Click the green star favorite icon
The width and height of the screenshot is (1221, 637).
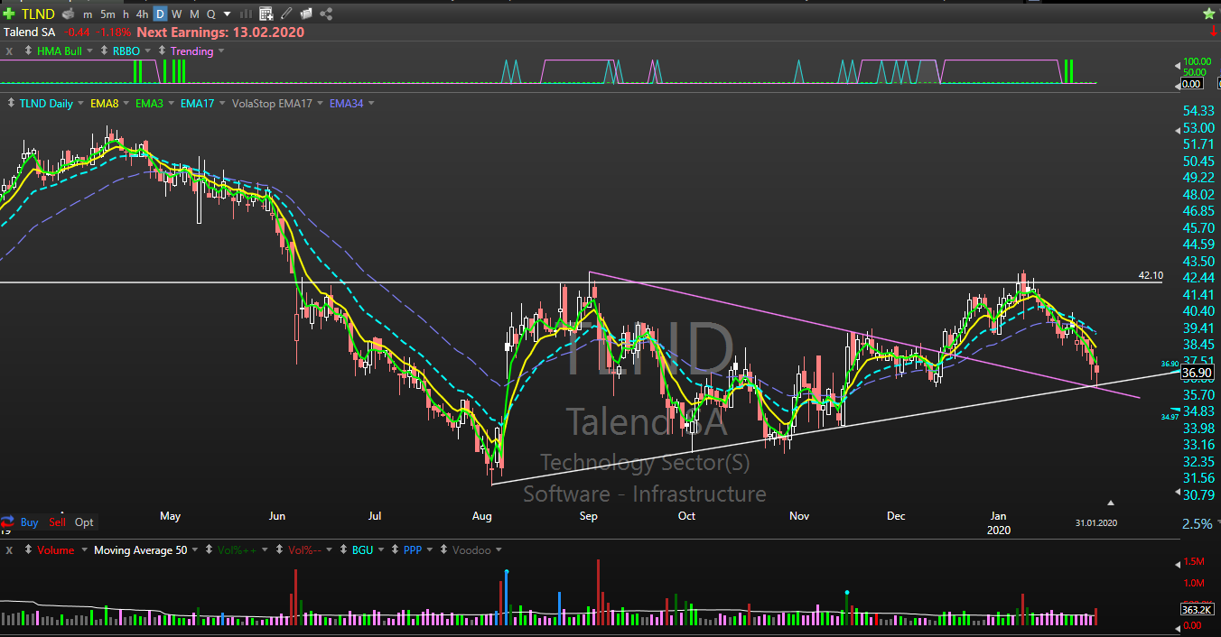pos(1208,14)
